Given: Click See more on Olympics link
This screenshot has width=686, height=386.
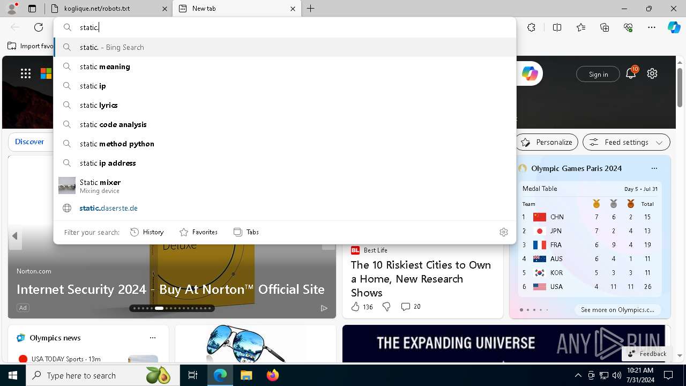Looking at the screenshot, I should [617, 310].
